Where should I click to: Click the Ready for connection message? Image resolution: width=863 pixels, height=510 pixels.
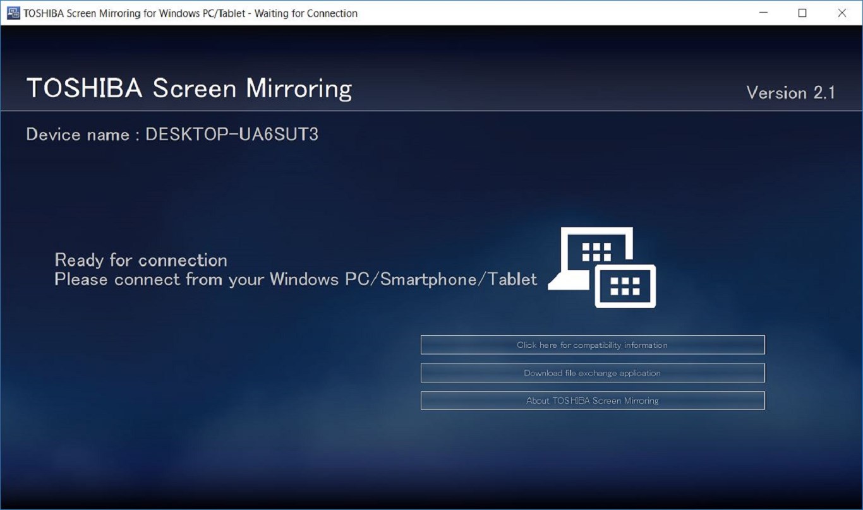point(141,260)
